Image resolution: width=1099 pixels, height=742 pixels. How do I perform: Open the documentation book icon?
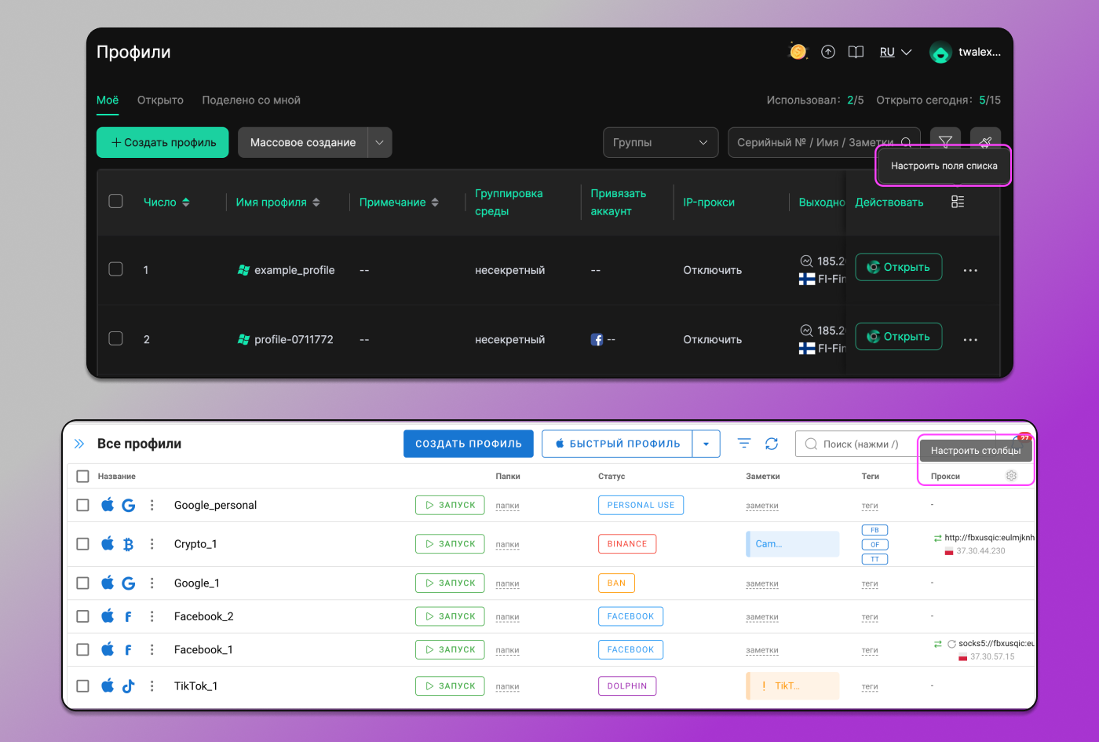point(856,52)
